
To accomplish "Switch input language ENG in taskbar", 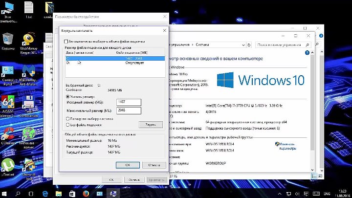I will [x=327, y=194].
